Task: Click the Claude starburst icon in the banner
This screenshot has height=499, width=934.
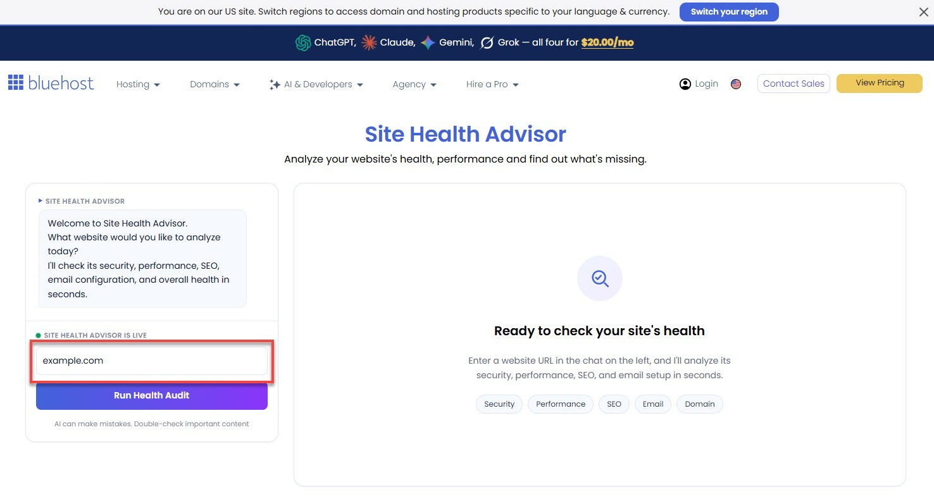Action: [369, 42]
